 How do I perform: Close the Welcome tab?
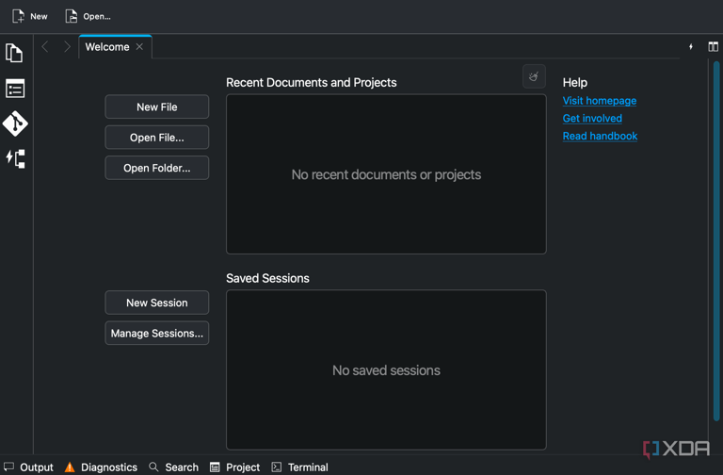click(x=139, y=46)
